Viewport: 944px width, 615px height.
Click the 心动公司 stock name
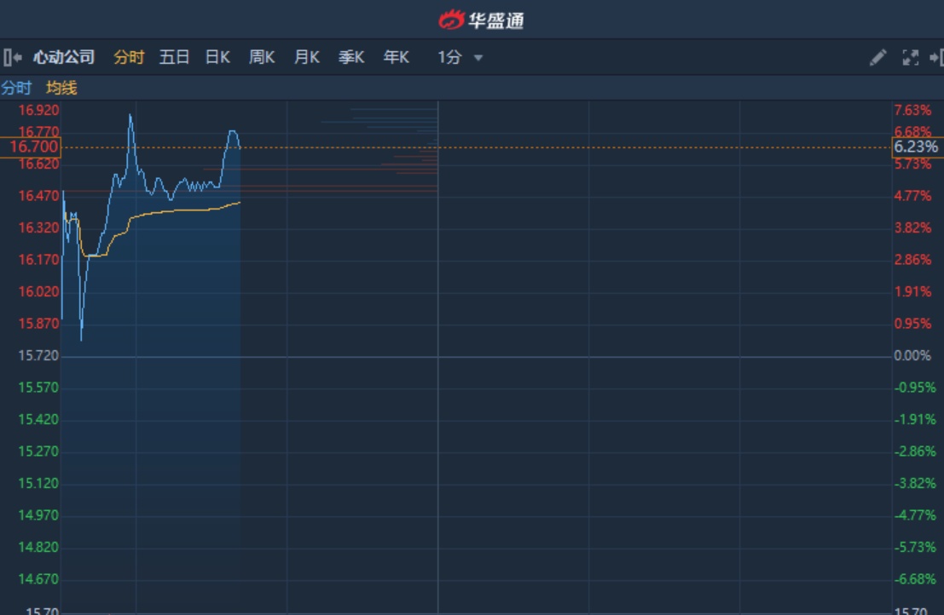[x=64, y=58]
